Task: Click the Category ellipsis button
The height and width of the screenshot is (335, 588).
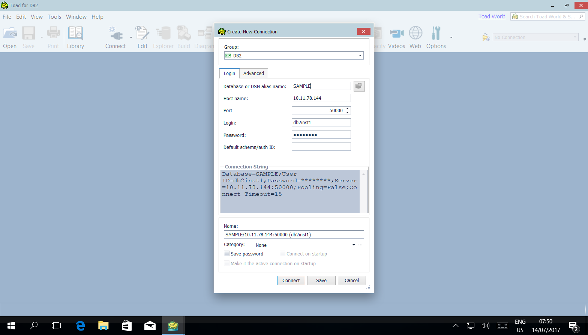Action: 360,245
